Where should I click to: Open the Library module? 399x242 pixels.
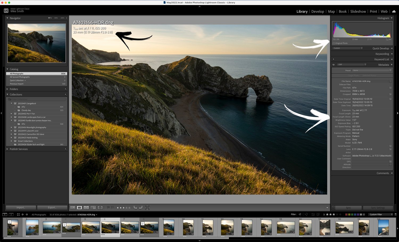point(302,11)
